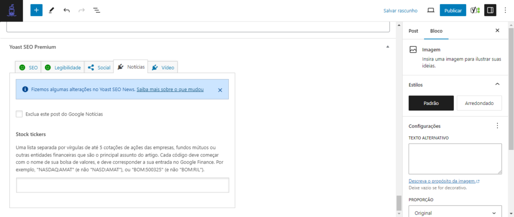Open the document overview list view
The height and width of the screenshot is (217, 514).
97,10
